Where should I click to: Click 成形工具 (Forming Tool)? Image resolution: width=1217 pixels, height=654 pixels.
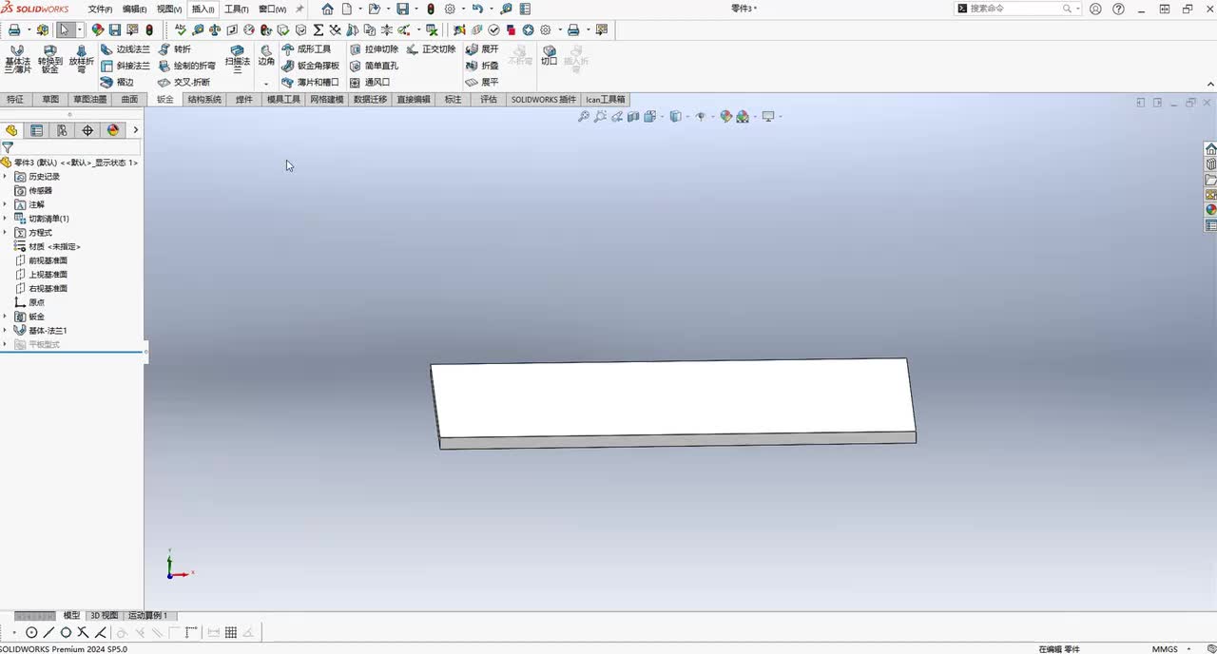click(307, 49)
